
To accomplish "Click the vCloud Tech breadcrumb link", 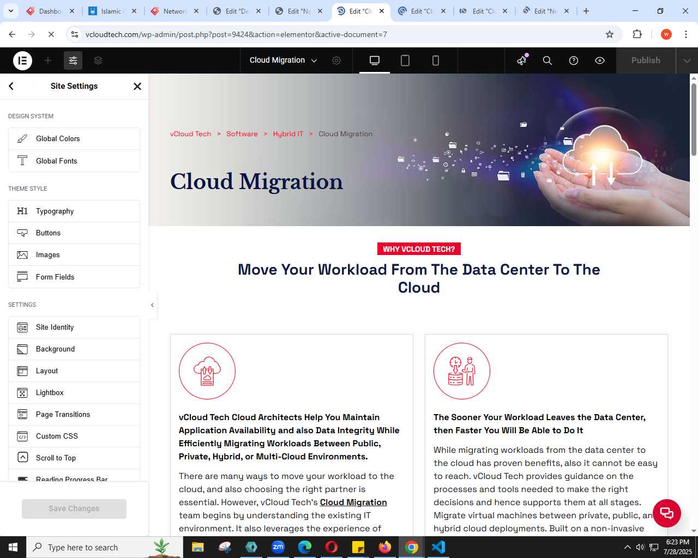I will [x=190, y=134].
